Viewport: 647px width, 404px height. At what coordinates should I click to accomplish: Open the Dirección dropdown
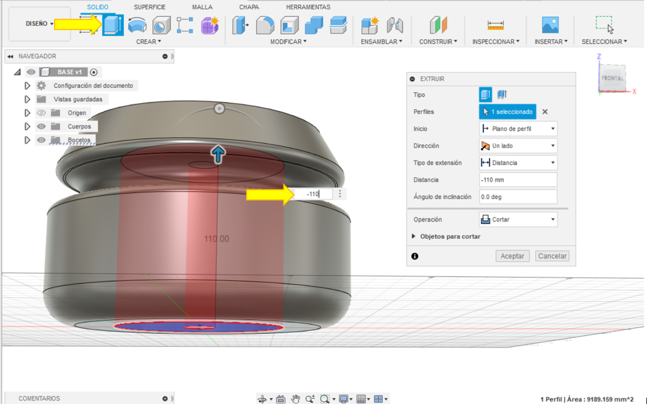(x=518, y=146)
